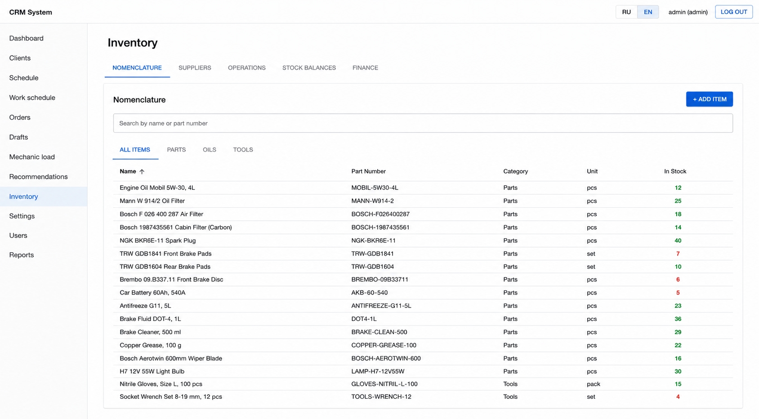Viewport: 759px width, 419px height.
Task: Select Socket Wrench Set 8-19 mm row
Action: click(423, 397)
